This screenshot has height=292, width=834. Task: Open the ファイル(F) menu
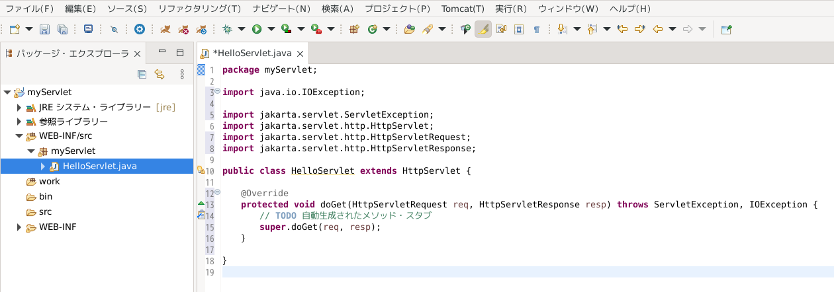click(30, 9)
